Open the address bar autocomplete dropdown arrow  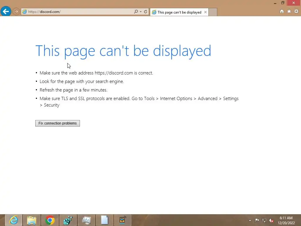(141, 12)
